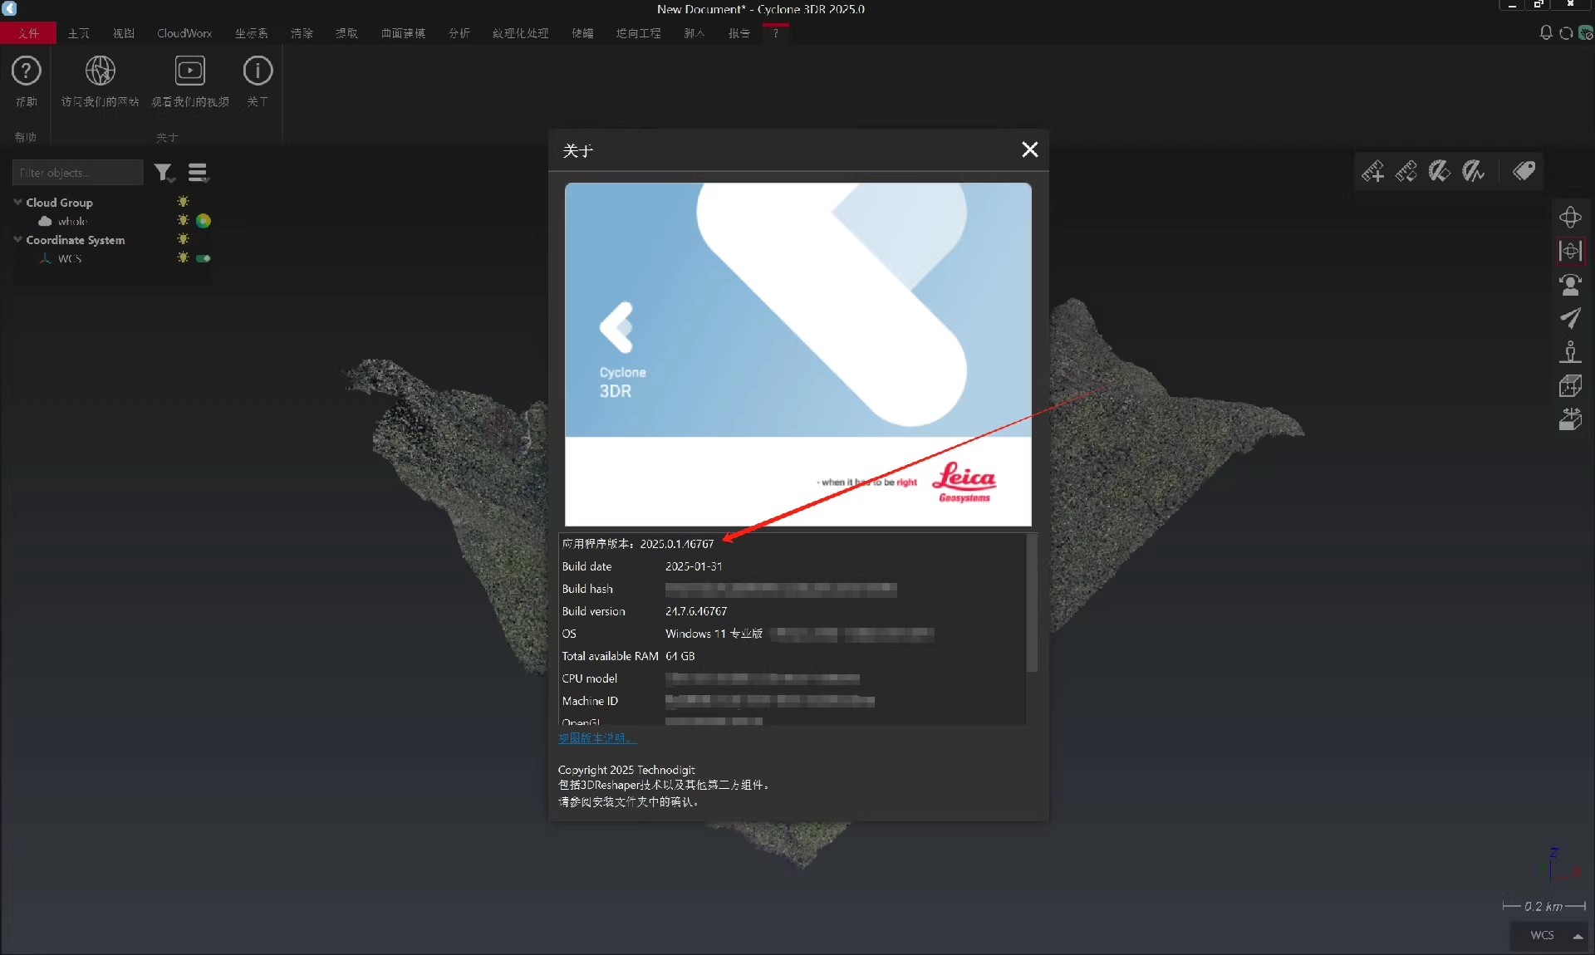Select the standing person walk mode icon

click(1570, 352)
